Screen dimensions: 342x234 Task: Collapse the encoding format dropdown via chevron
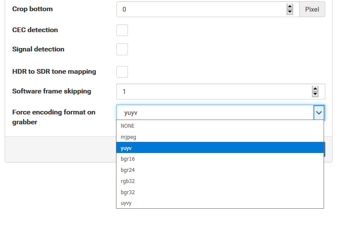coord(319,113)
